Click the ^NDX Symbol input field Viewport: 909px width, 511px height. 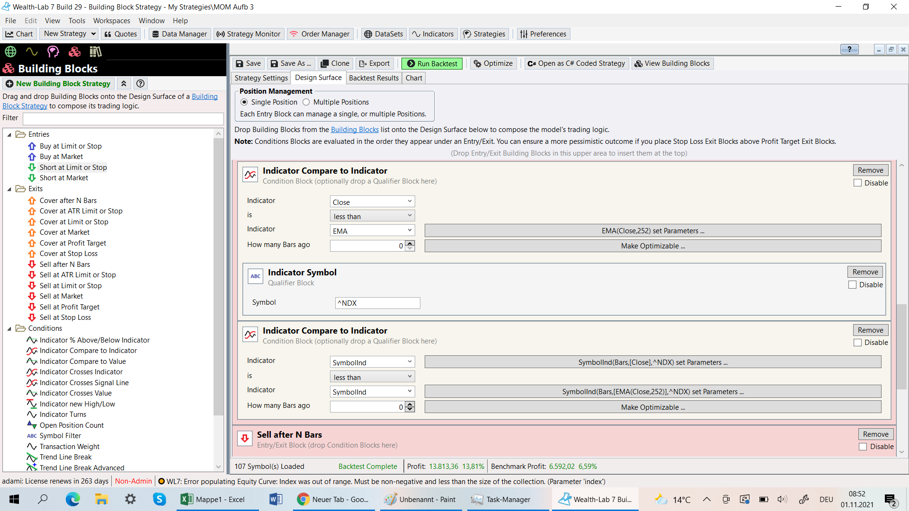377,303
